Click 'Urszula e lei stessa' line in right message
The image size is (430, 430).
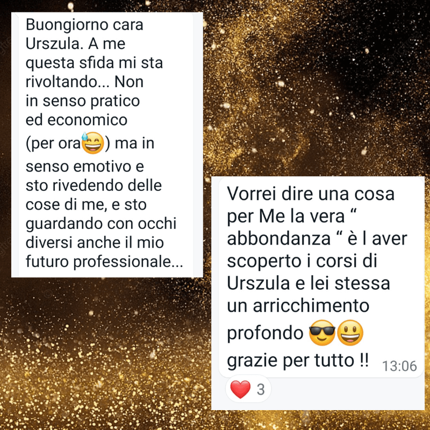pos(308,283)
